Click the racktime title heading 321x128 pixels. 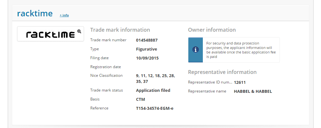click(x=35, y=13)
